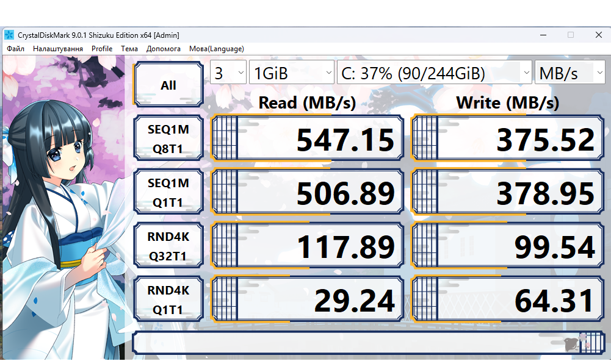This screenshot has height=361, width=611.
Task: Run the SEQ1M Q8T1 test
Action: 168,138
